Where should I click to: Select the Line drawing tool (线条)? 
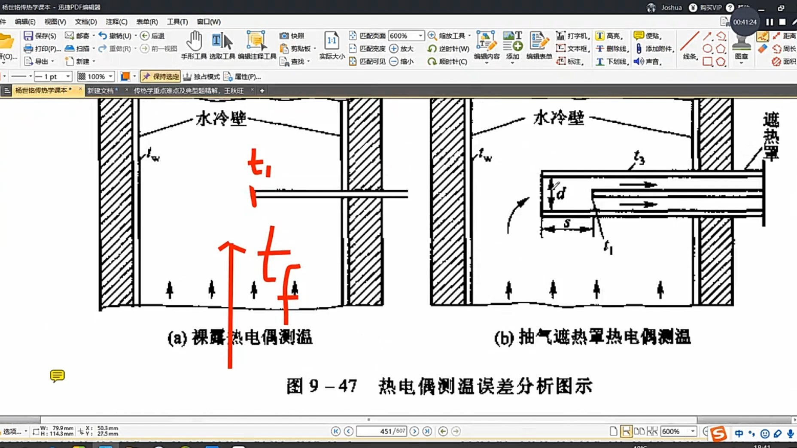pyautogui.click(x=690, y=45)
